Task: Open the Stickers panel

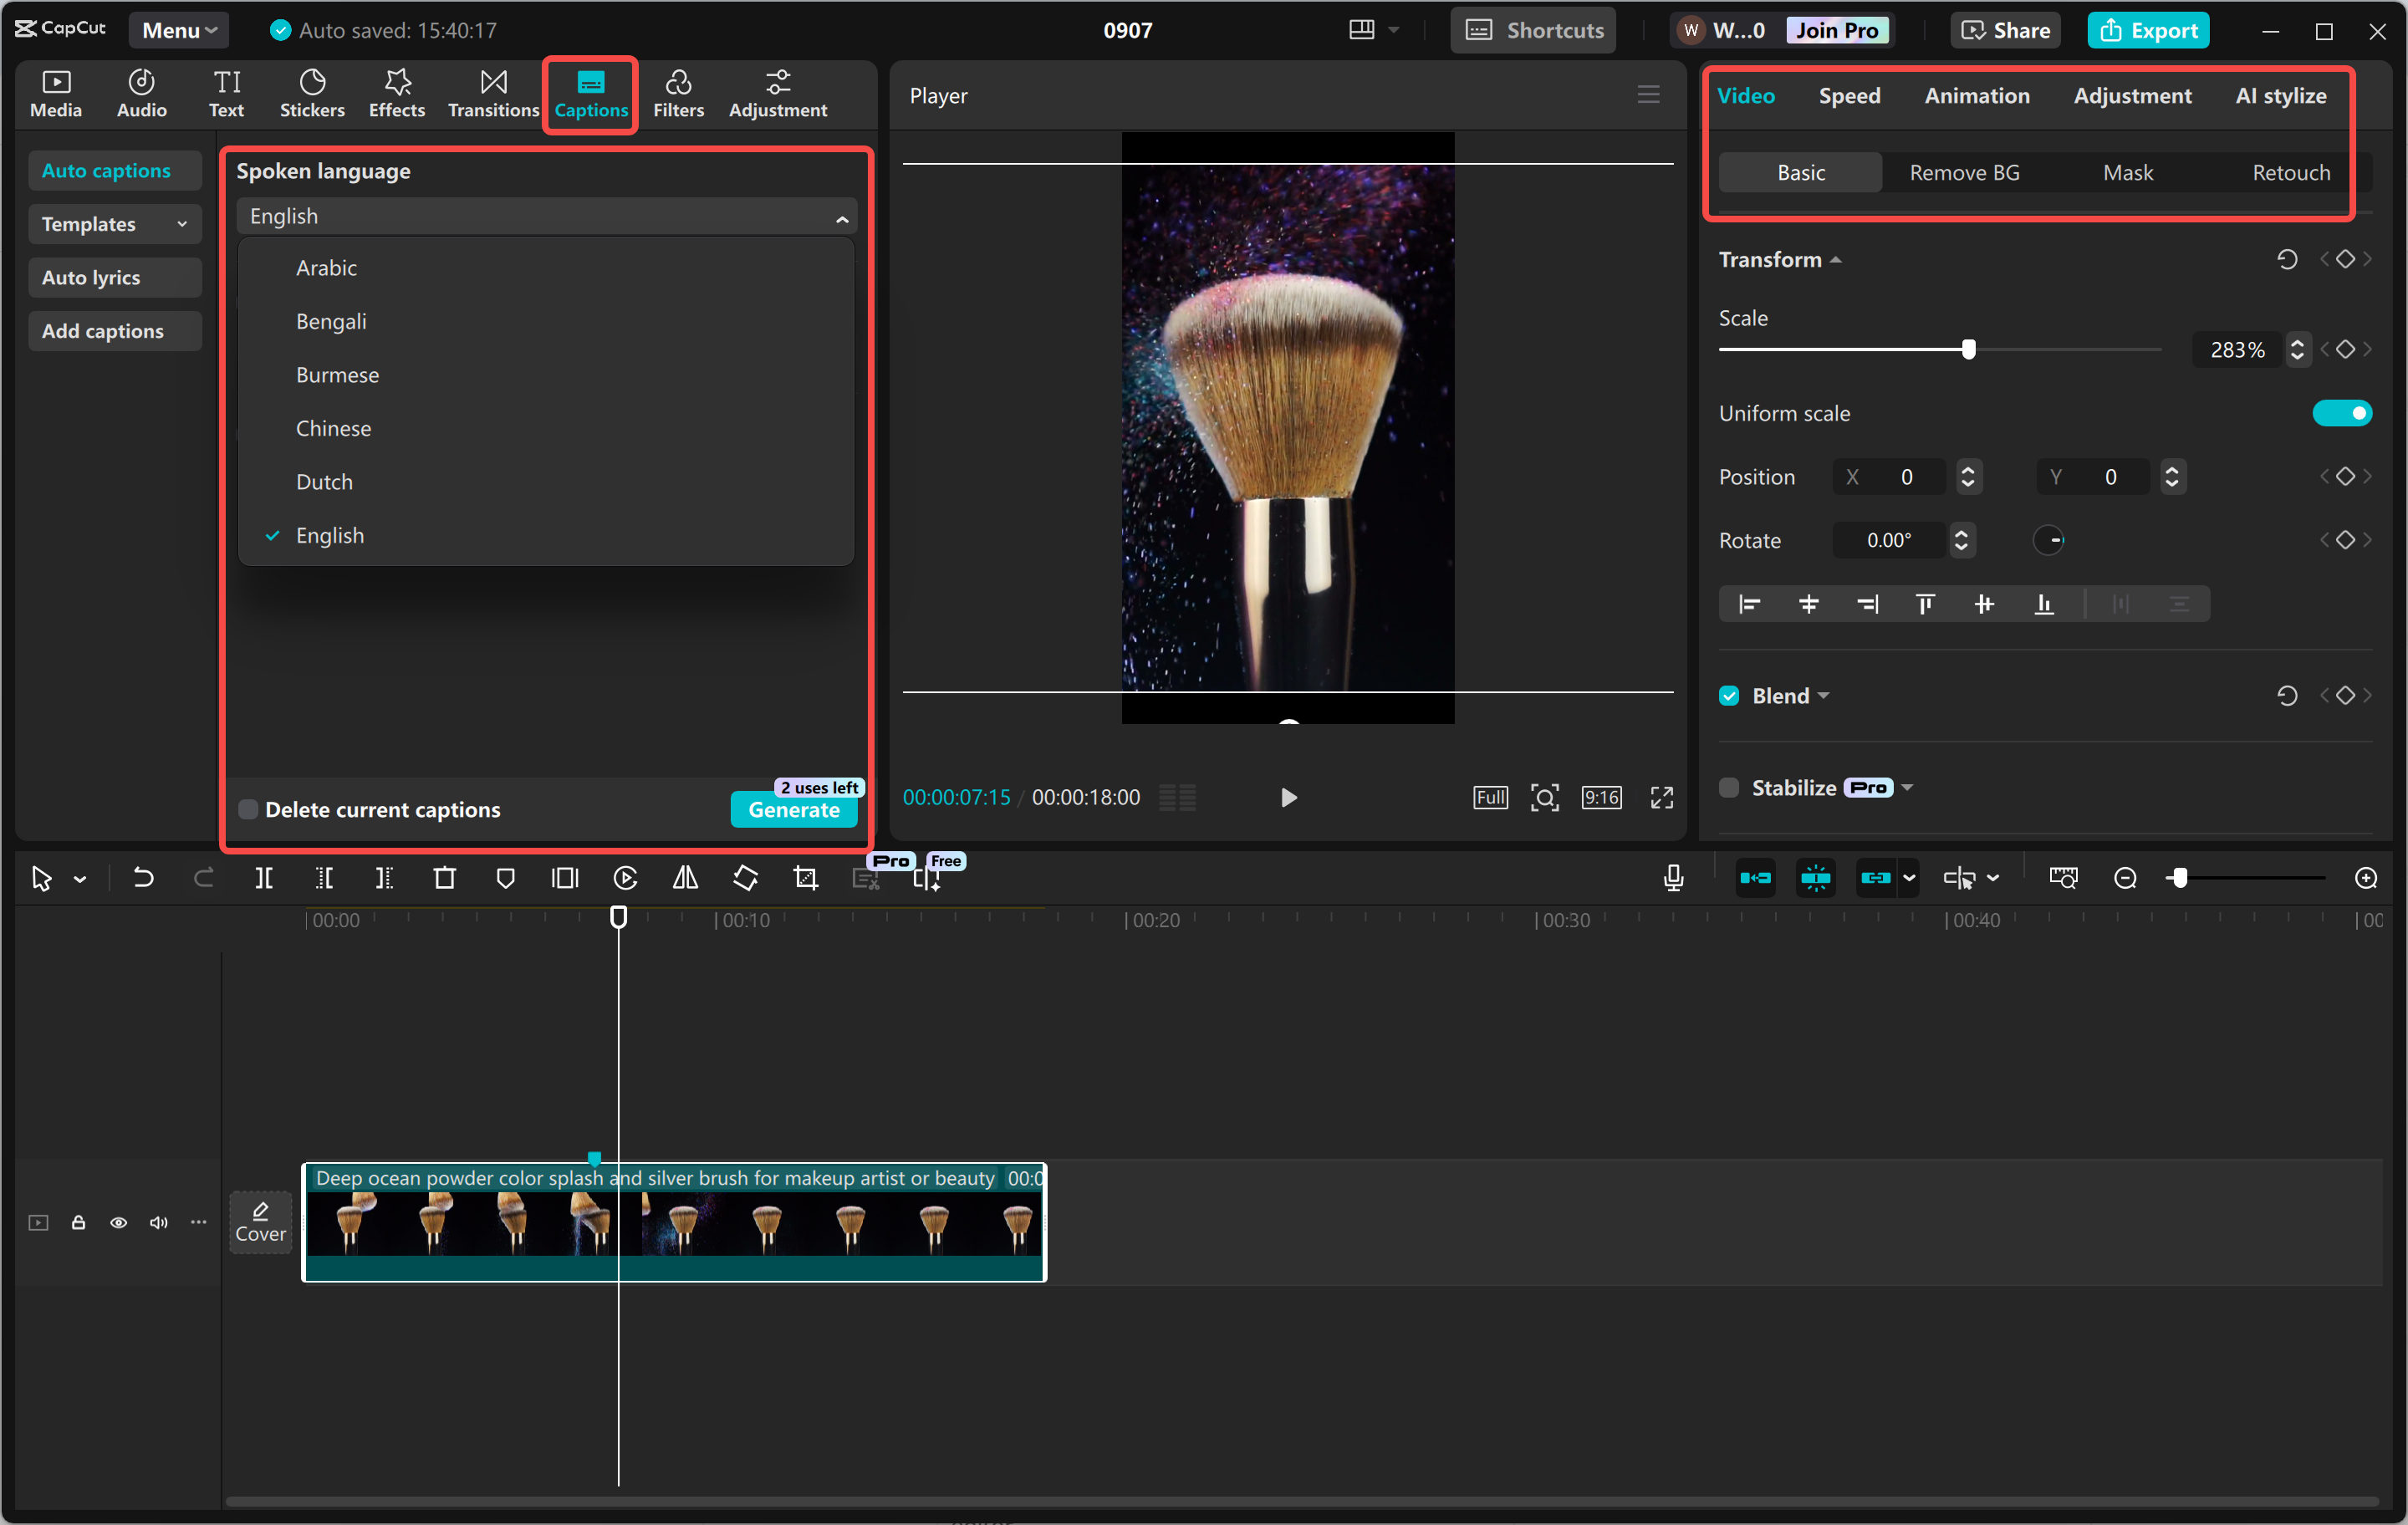Action: point(312,94)
